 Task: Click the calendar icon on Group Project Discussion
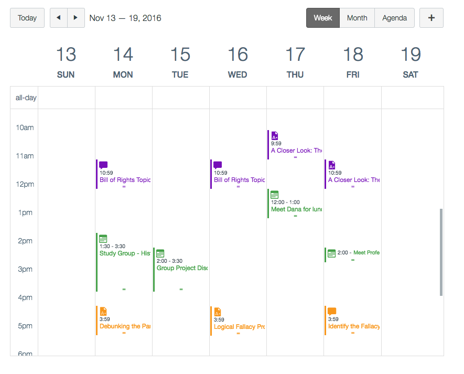click(160, 252)
